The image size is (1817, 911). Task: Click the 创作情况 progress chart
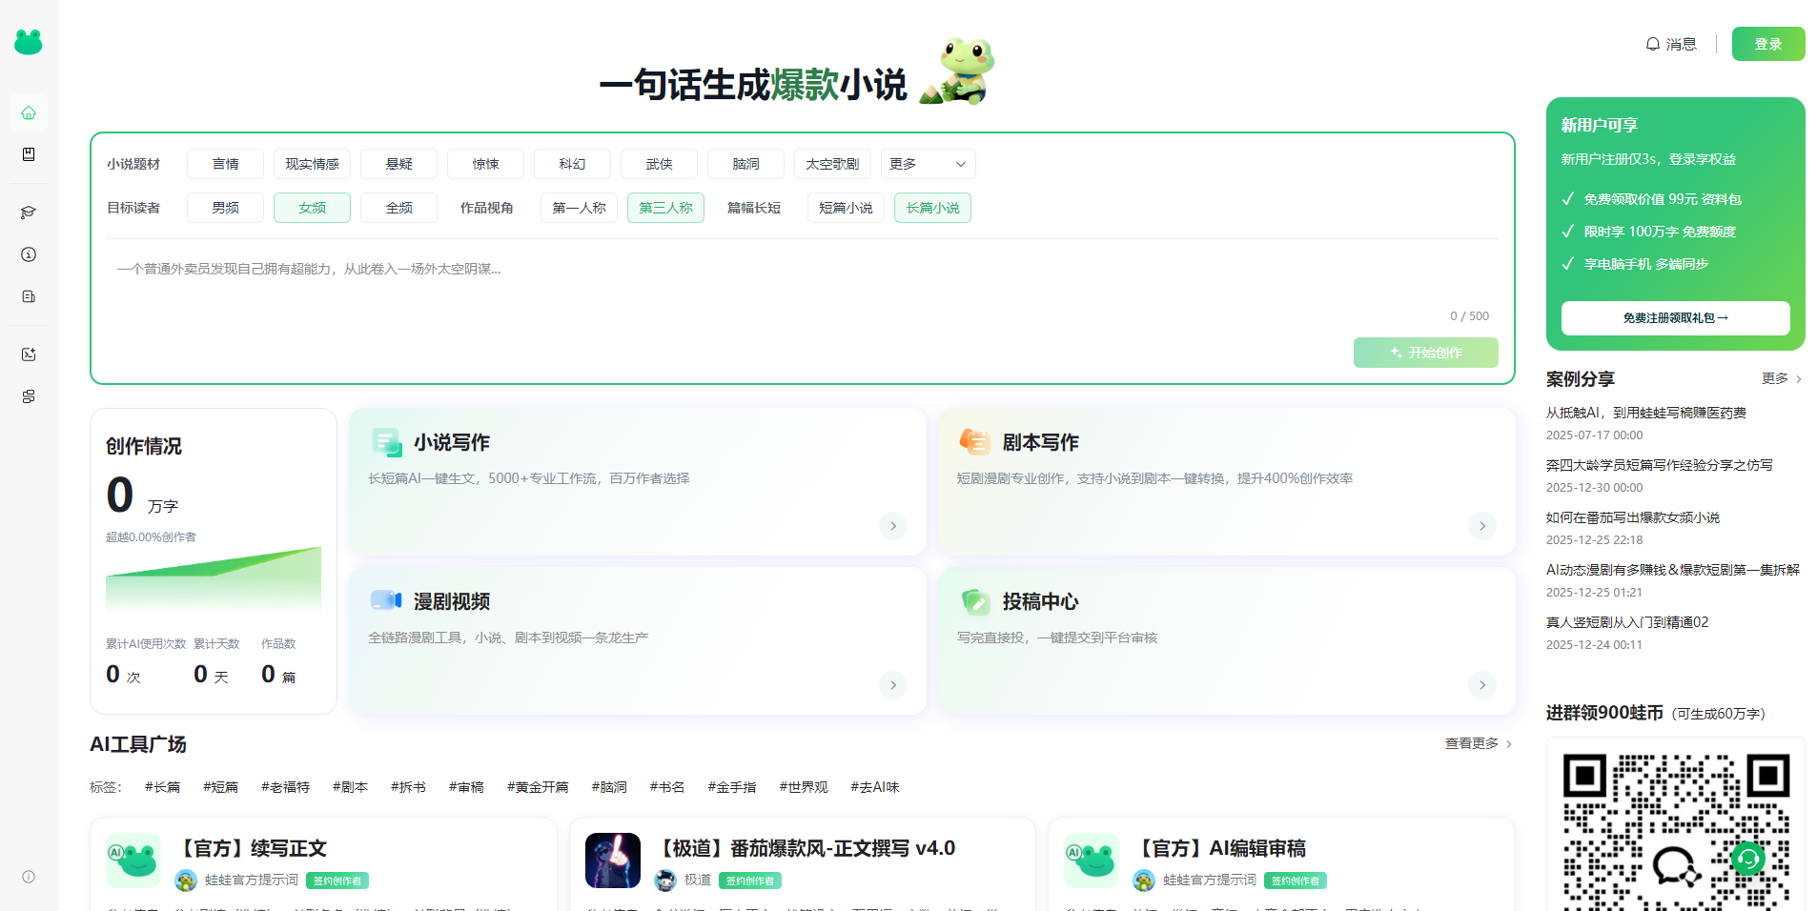(214, 578)
